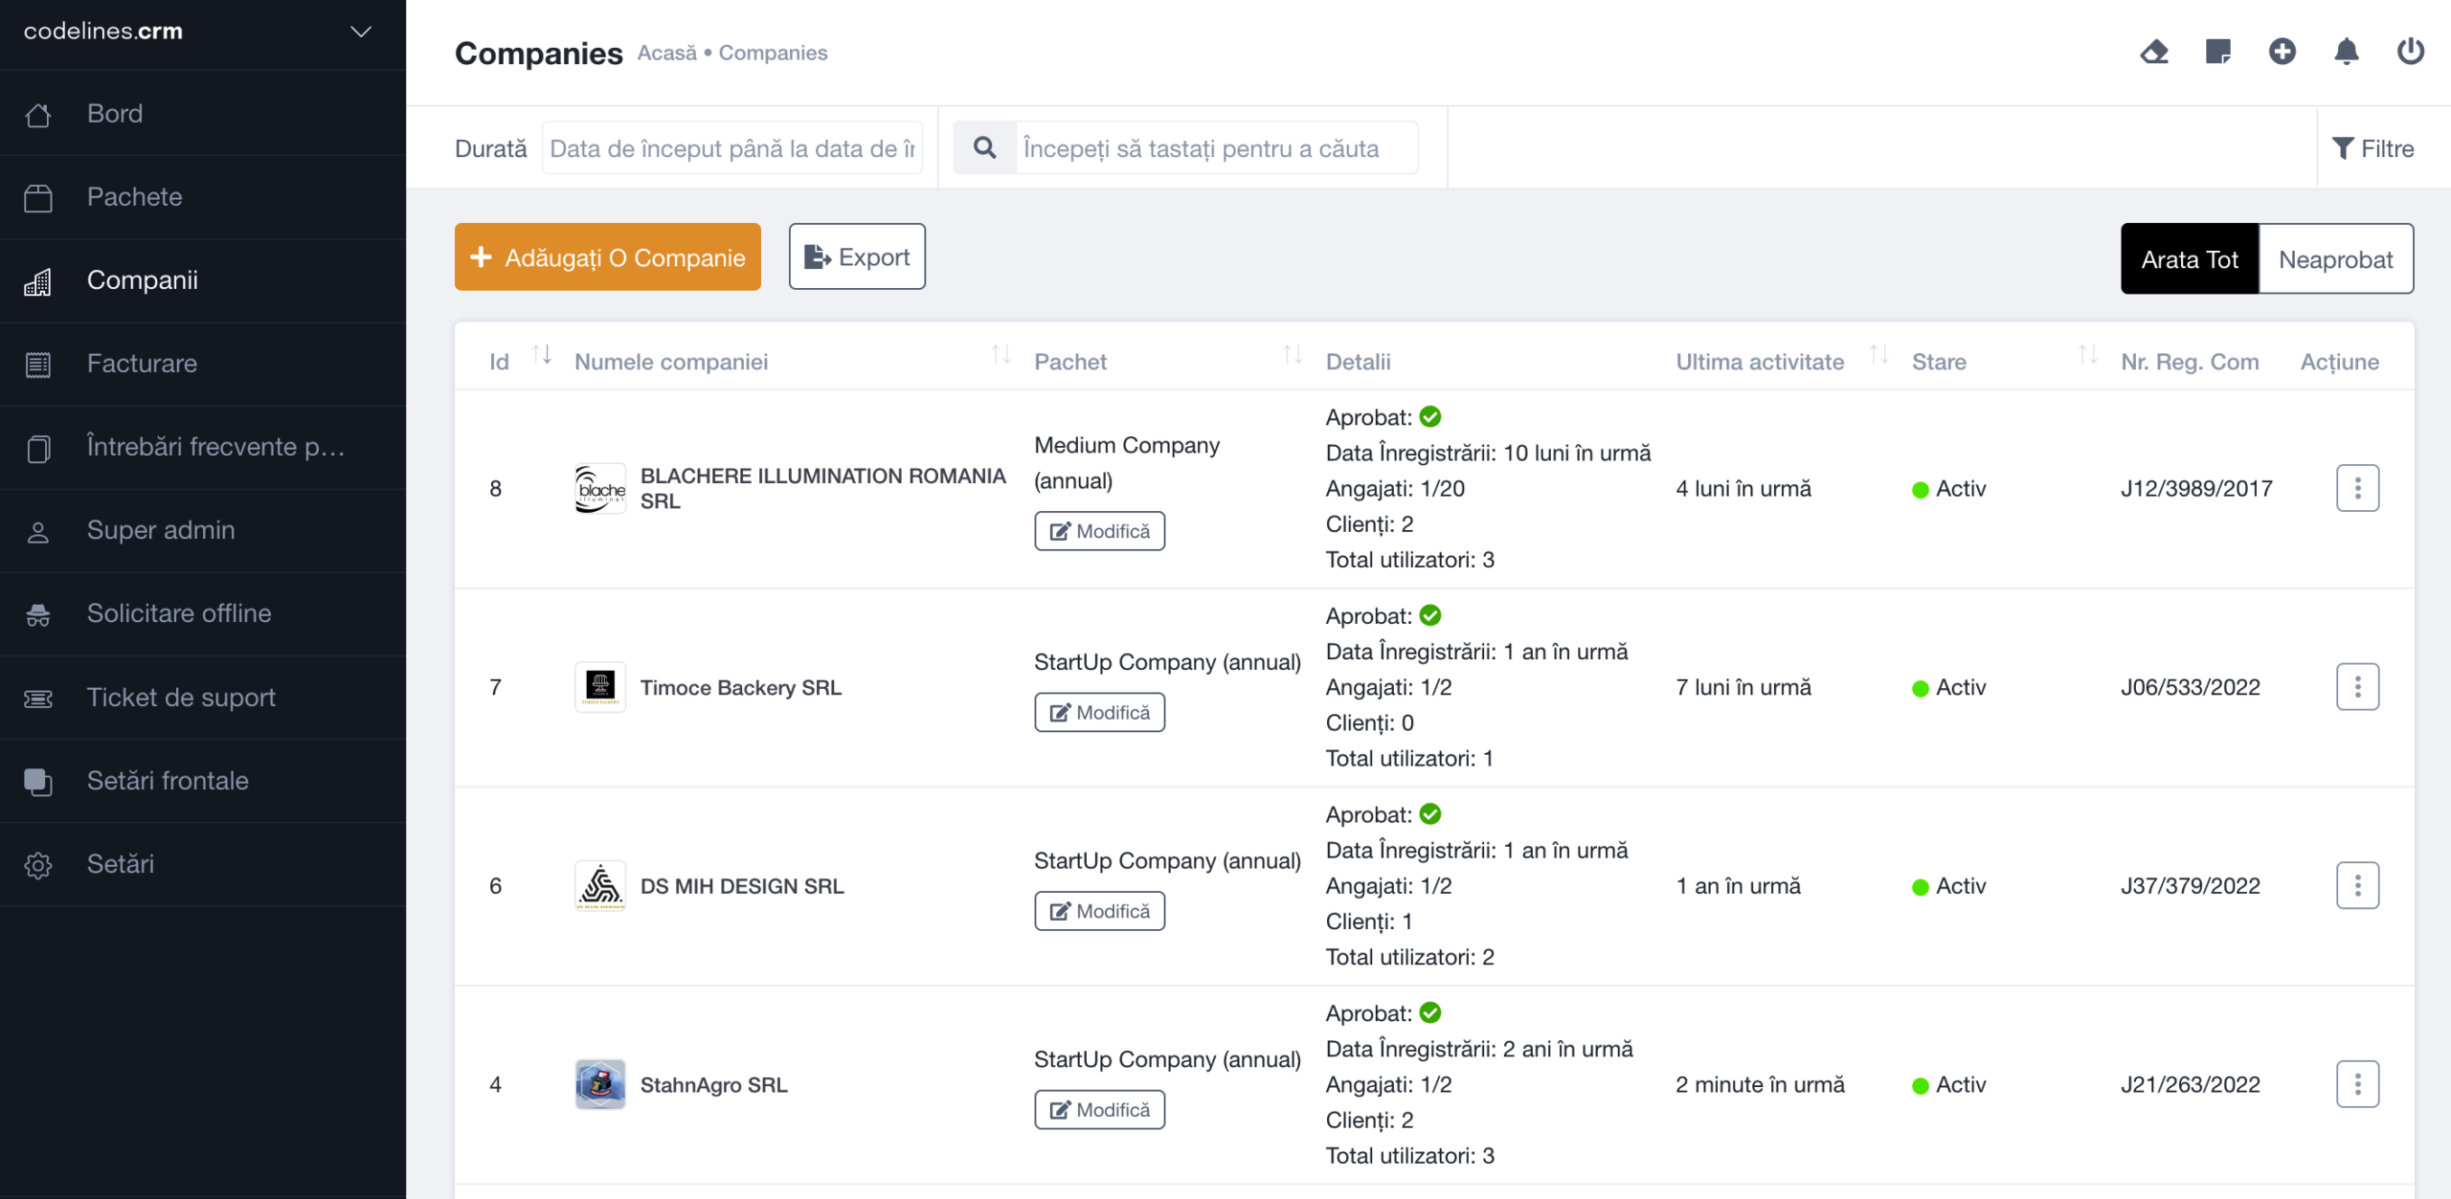Open the sticky note icon
The height and width of the screenshot is (1199, 2451).
[x=2218, y=52]
